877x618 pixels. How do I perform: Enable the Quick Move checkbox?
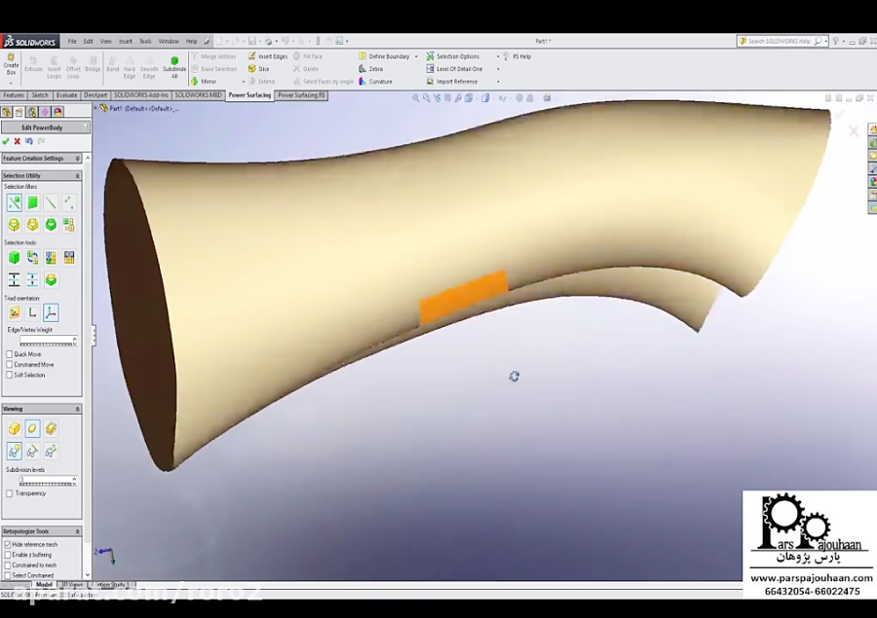(x=10, y=354)
